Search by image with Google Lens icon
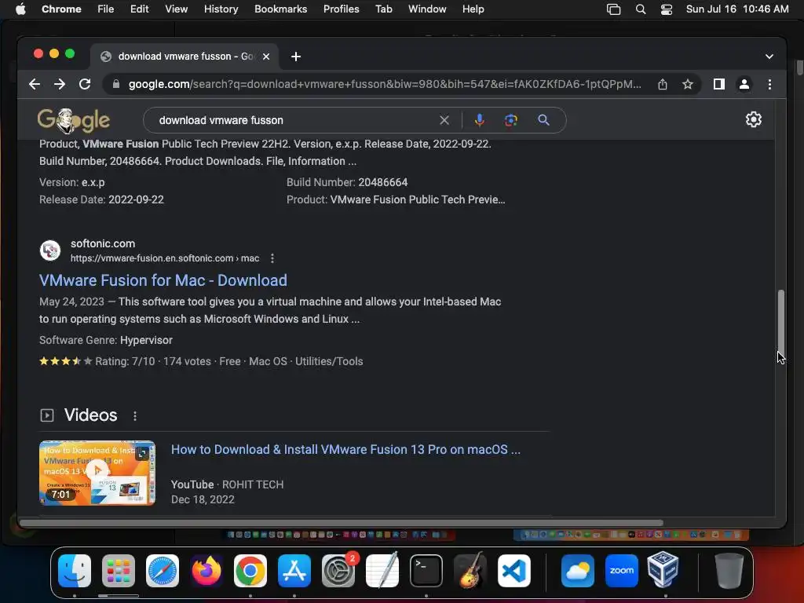The image size is (804, 603). [510, 120]
